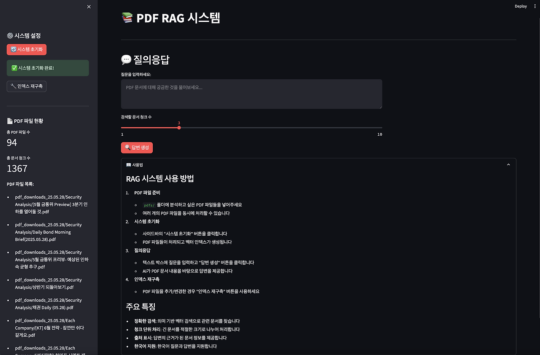This screenshot has height=355, width=540.
Task: Click the book icon on the 사용법 expander
Action: click(128, 164)
